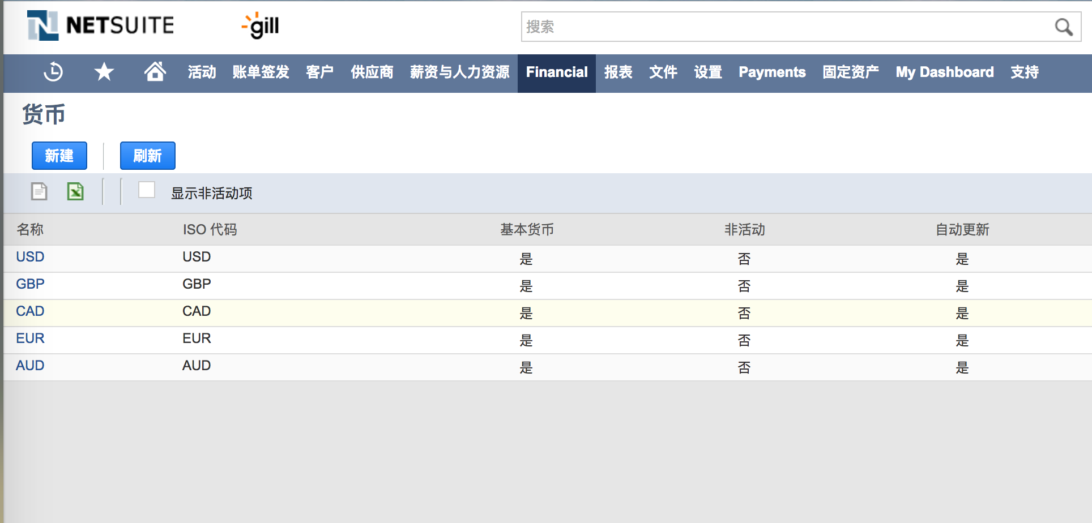
Task: Click the shortcuts star icon
Action: (x=104, y=72)
